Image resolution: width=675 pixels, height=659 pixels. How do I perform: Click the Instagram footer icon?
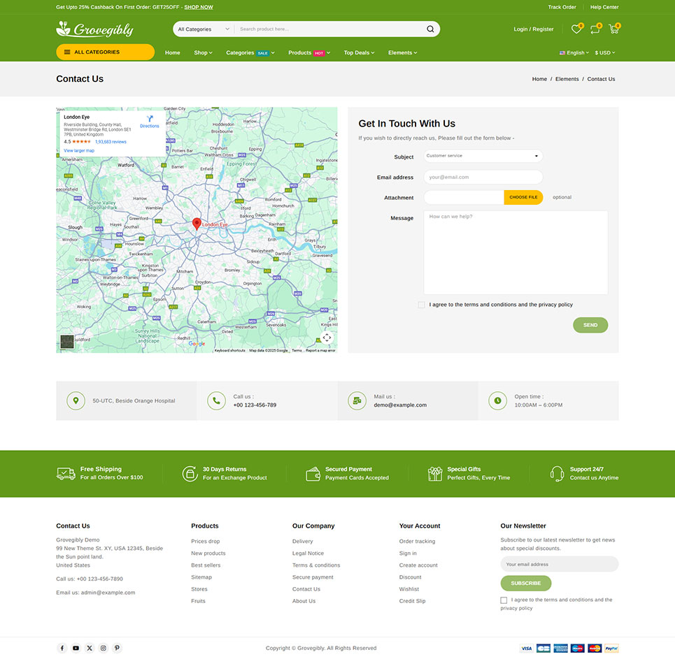point(103,648)
